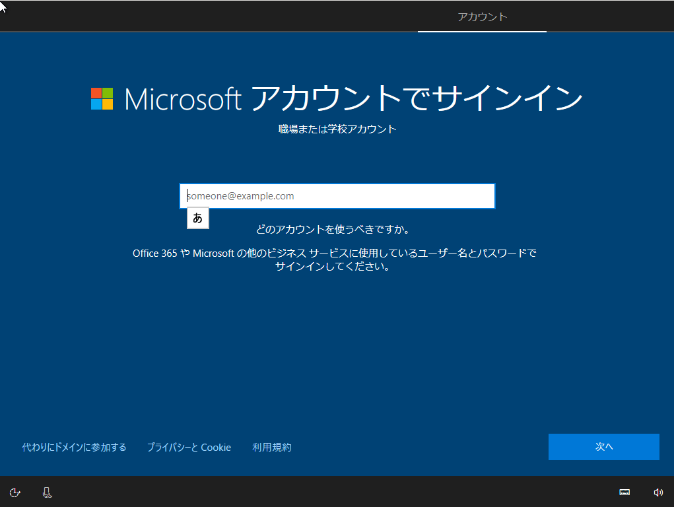Screen dimensions: 674x507
Task: Open the 利用規約 link
Action: (272, 447)
